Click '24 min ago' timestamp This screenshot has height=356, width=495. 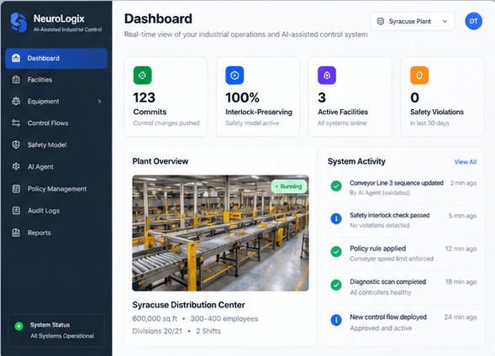pos(461,317)
